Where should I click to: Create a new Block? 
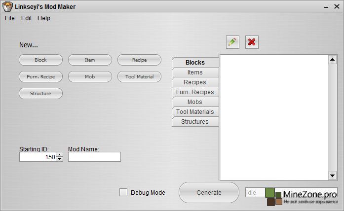coord(40,60)
